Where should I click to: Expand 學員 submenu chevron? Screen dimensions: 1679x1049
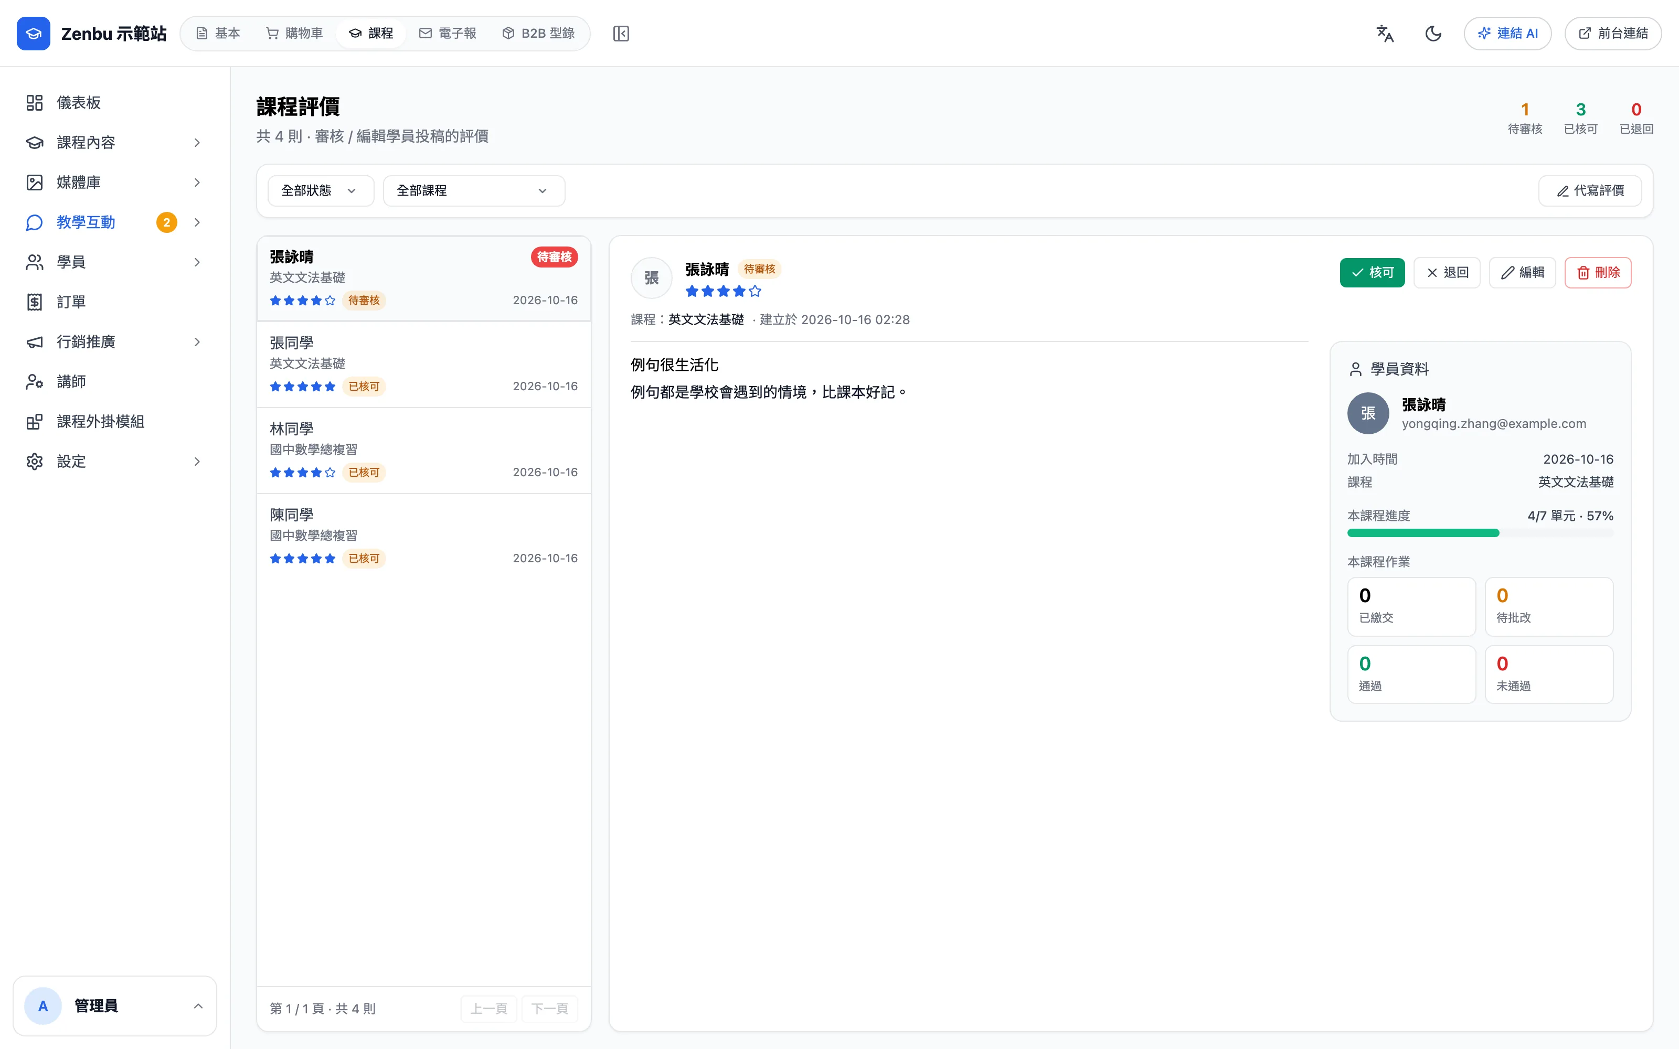tap(197, 262)
